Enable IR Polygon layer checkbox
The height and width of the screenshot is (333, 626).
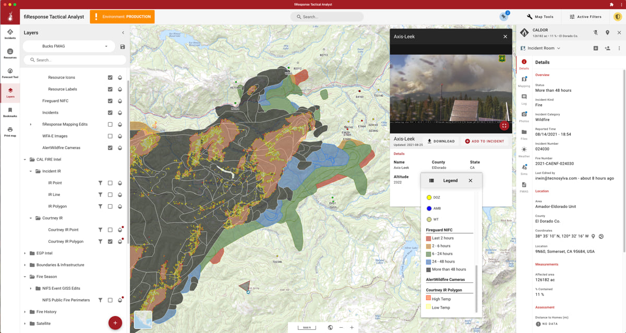point(110,206)
